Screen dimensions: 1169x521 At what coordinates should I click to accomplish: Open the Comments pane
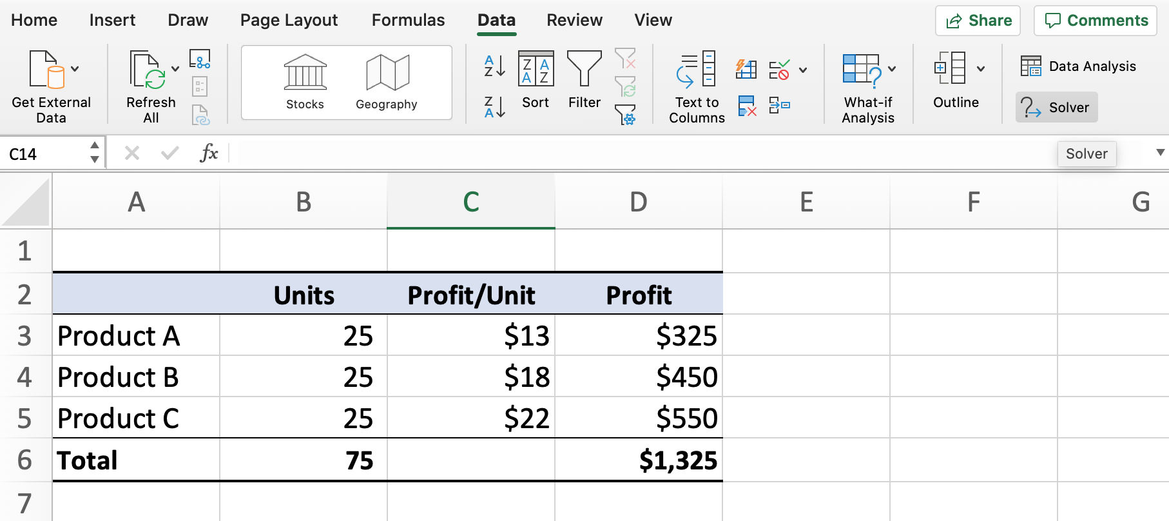click(x=1096, y=21)
